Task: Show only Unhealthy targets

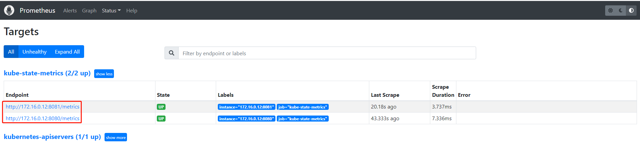Action: point(35,52)
